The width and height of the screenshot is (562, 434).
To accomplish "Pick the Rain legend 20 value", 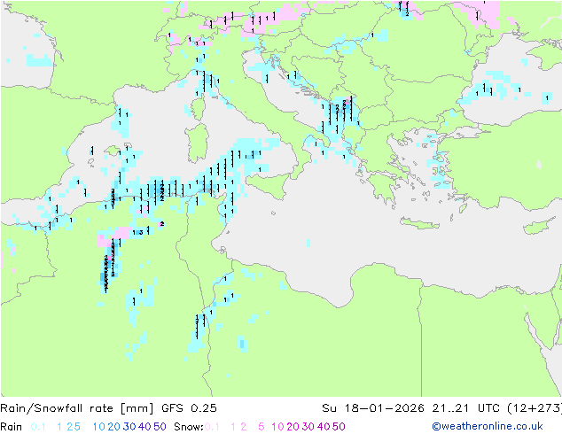I will (113, 427).
